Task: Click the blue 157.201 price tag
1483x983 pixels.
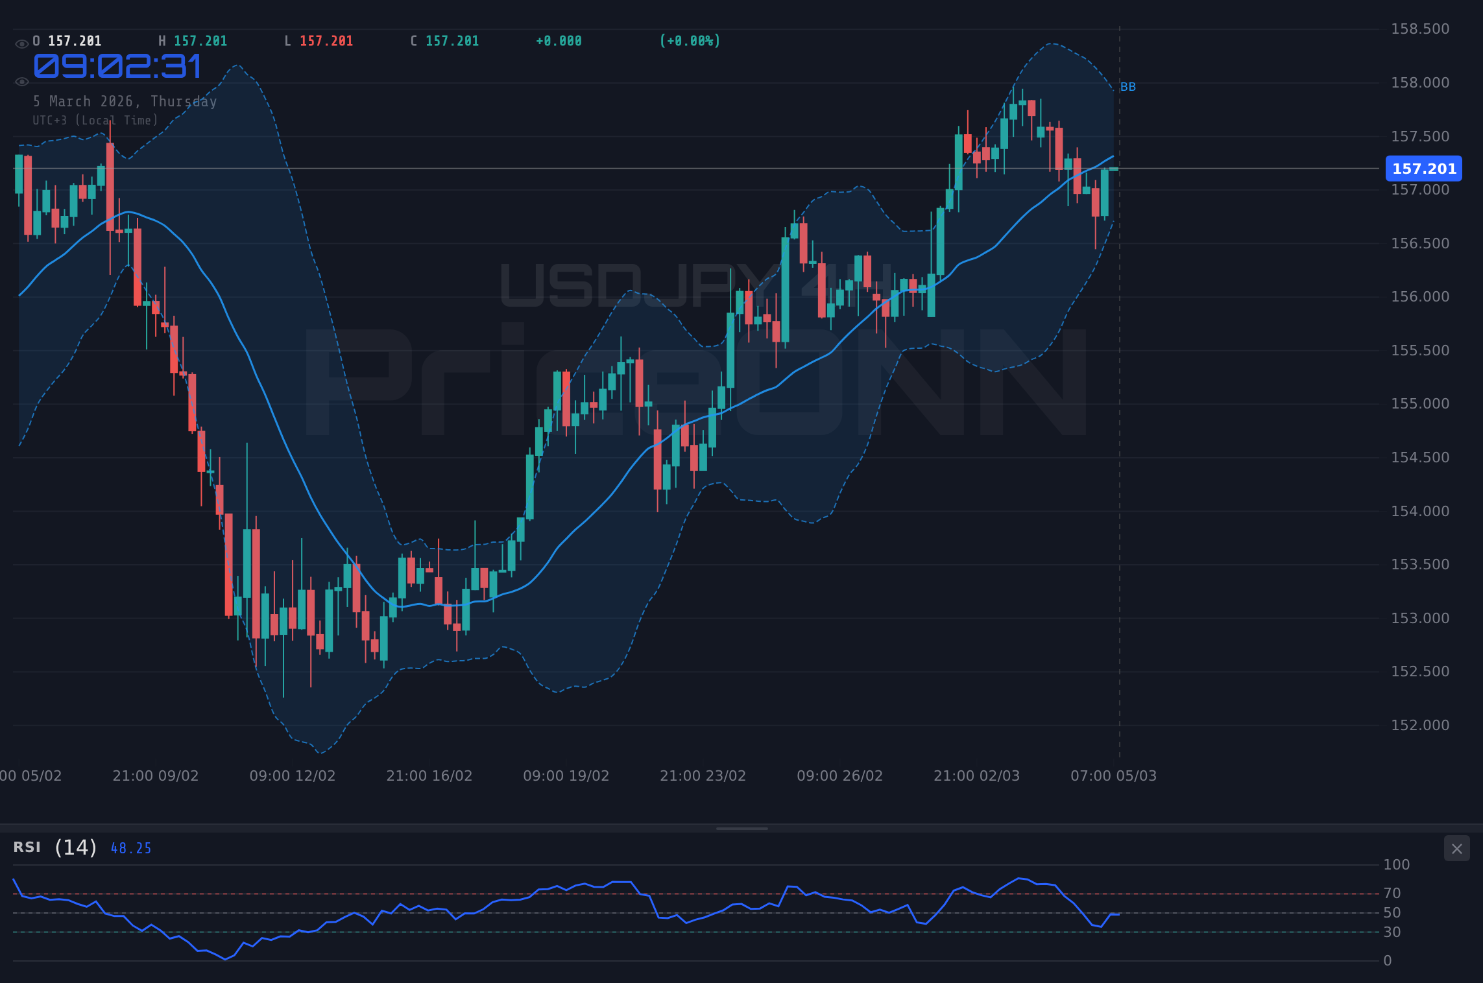Action: 1423,169
